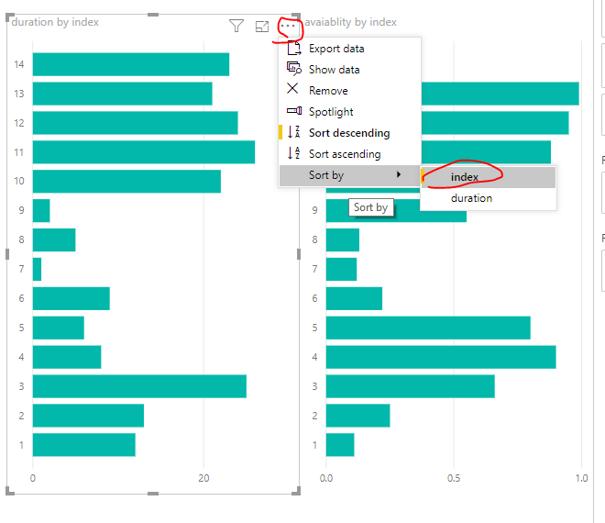Click the bar for index 6 in avaiablity chart
605x523 pixels.
[x=354, y=298]
